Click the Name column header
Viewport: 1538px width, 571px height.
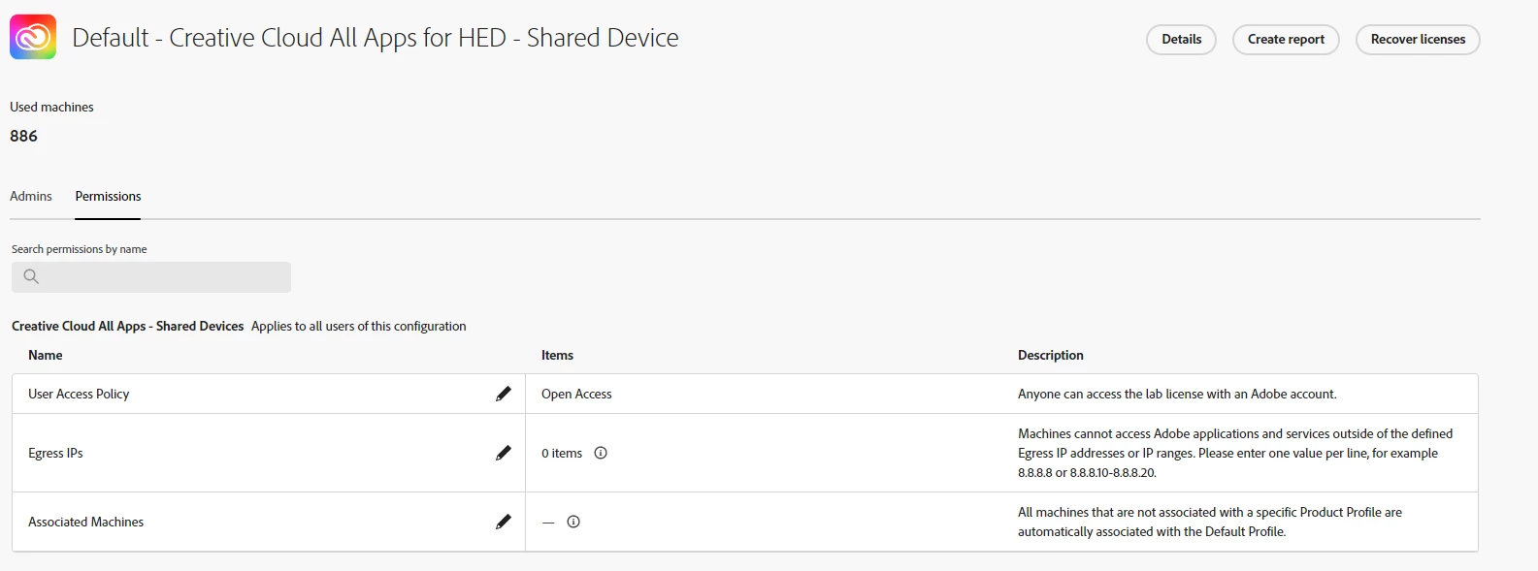46,355
